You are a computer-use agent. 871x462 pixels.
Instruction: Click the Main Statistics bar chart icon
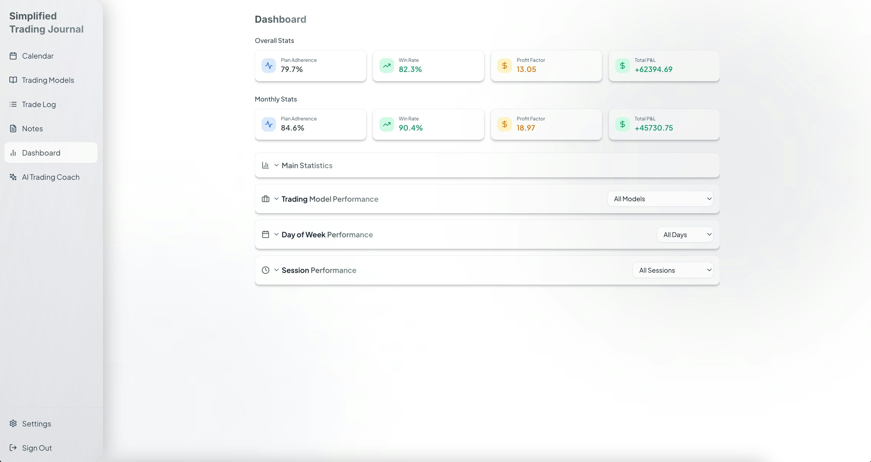[x=265, y=165]
